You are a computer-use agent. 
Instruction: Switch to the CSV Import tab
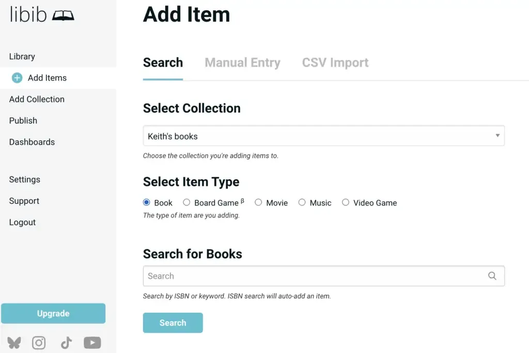[x=335, y=63]
